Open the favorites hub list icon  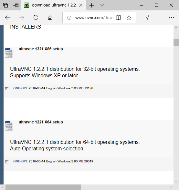coord(148,18)
